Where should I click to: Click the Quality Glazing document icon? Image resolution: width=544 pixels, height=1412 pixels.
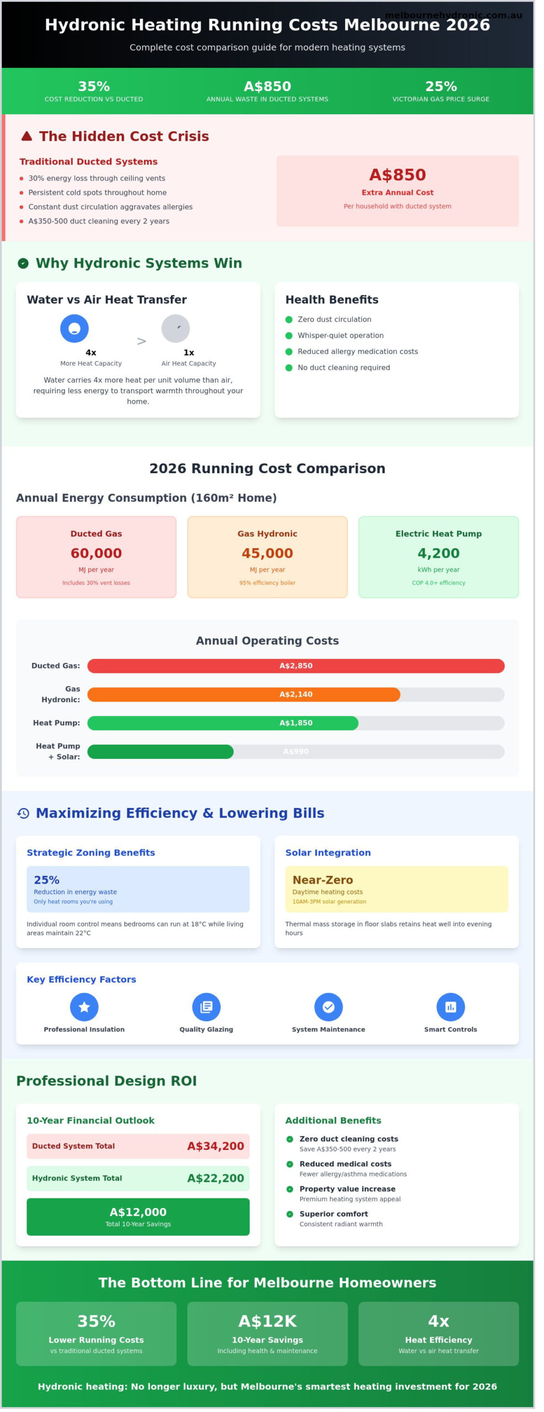pos(206,1007)
